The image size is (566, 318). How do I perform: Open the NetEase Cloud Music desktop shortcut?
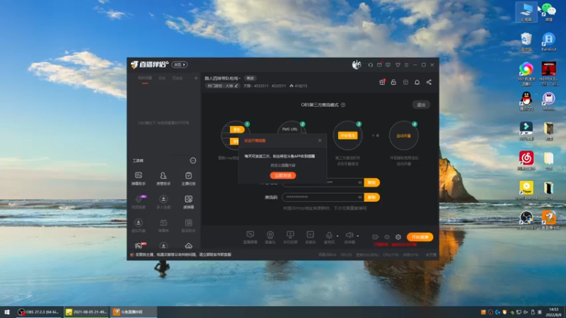[x=526, y=160]
